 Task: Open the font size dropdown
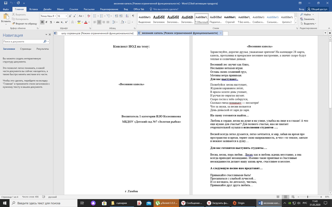pos(66,16)
